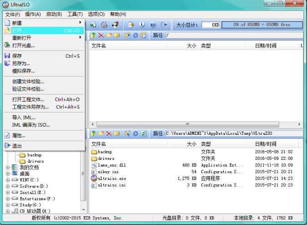The height and width of the screenshot is (225, 307).
Task: Open the 启动(B) menu
Action: [x=54, y=14]
